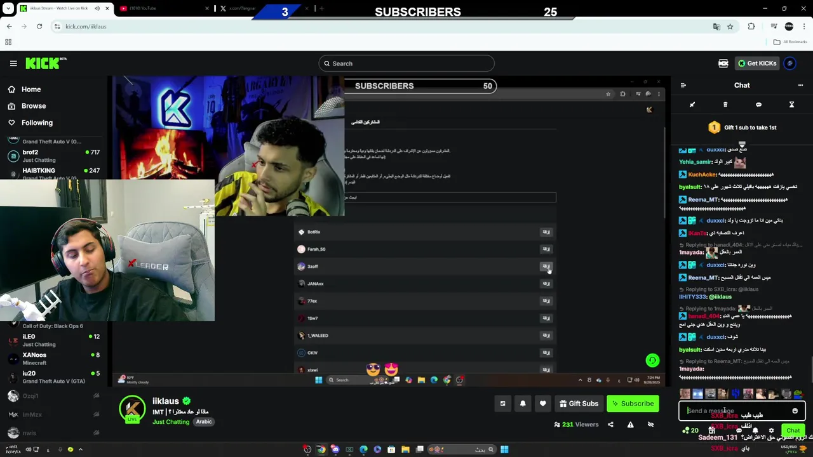
Task: Open channel points balance showing 20
Action: pyautogui.click(x=690, y=430)
